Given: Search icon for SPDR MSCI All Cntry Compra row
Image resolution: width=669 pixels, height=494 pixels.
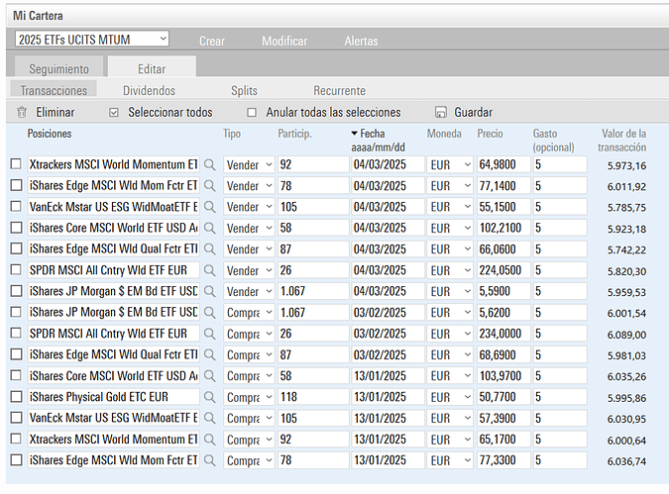Looking at the screenshot, I should click(209, 334).
